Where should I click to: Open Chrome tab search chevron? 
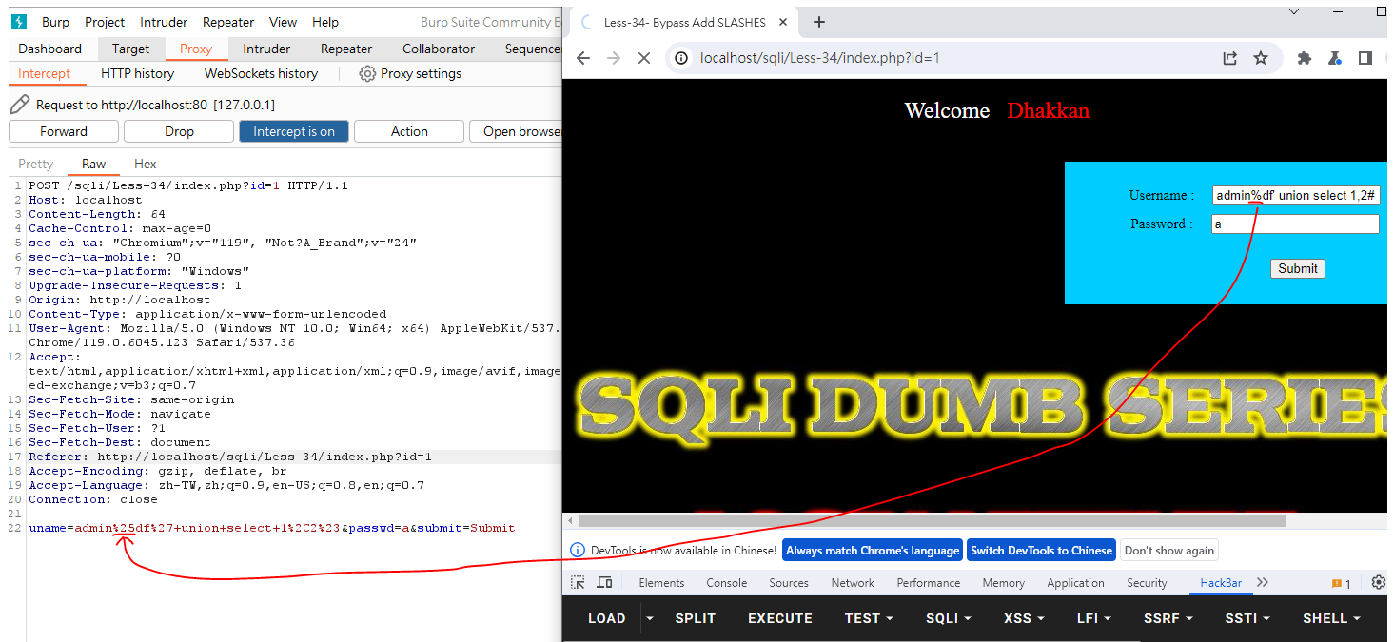tap(1294, 11)
